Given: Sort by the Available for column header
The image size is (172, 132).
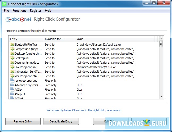Looking at the screenshot, I should [59, 39].
